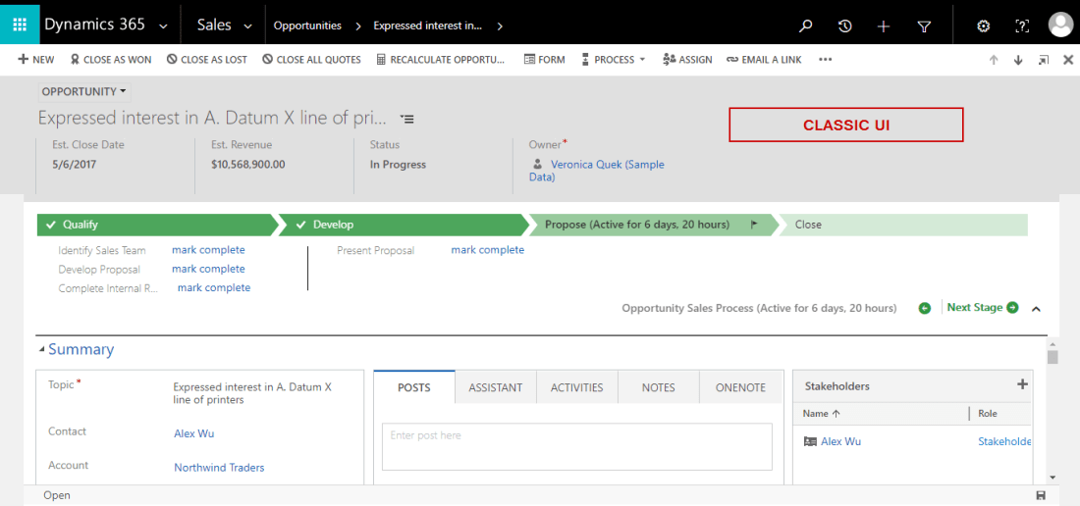This screenshot has height=506, width=1080.
Task: Mark Develop Proposal complete
Action: tap(208, 269)
